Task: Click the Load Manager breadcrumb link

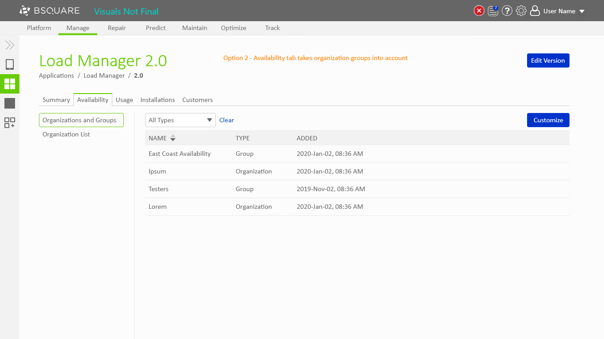Action: [x=104, y=75]
